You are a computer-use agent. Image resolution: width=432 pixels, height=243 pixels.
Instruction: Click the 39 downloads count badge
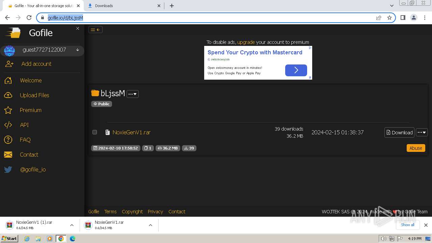point(189,148)
